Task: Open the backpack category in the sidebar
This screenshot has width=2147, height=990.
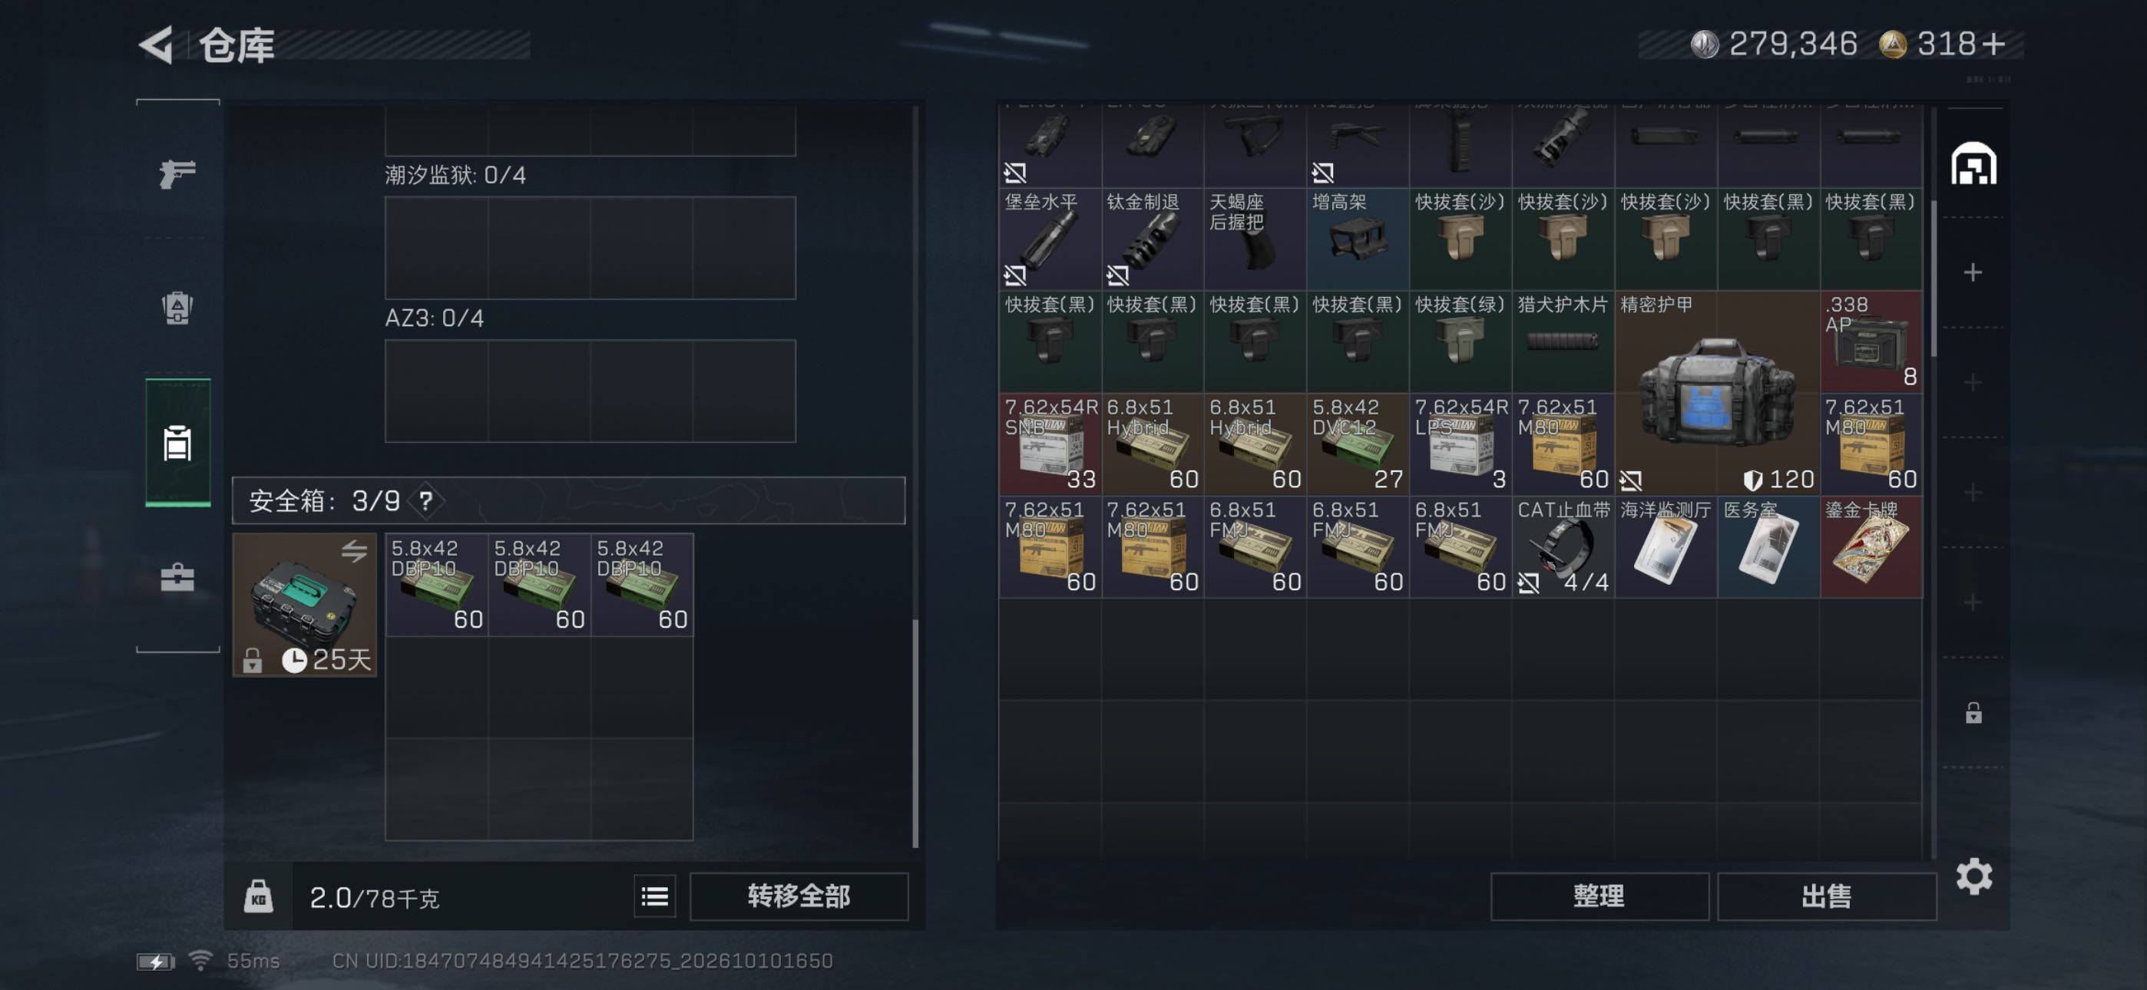Action: click(177, 308)
